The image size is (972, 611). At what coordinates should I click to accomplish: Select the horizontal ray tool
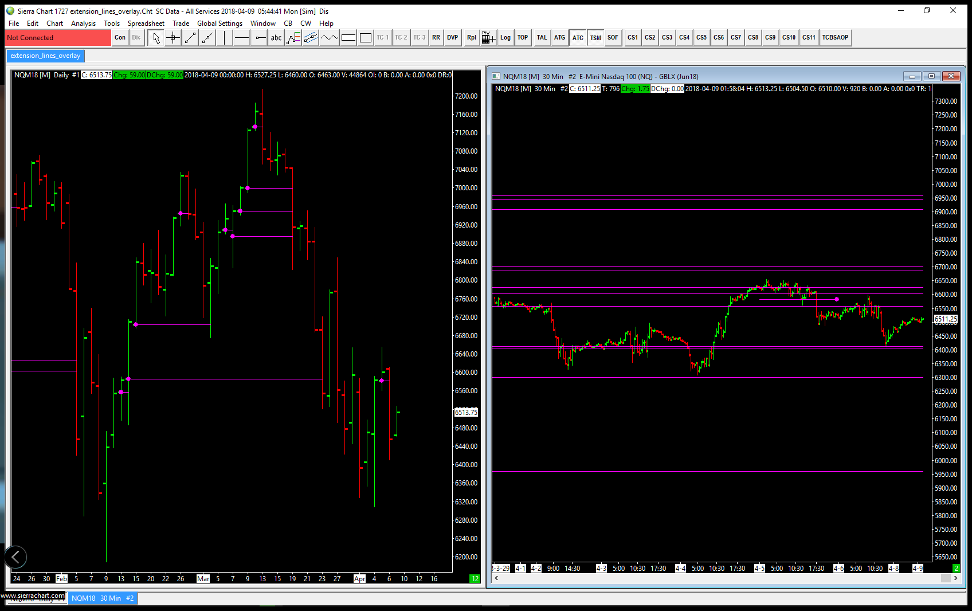pyautogui.click(x=260, y=38)
